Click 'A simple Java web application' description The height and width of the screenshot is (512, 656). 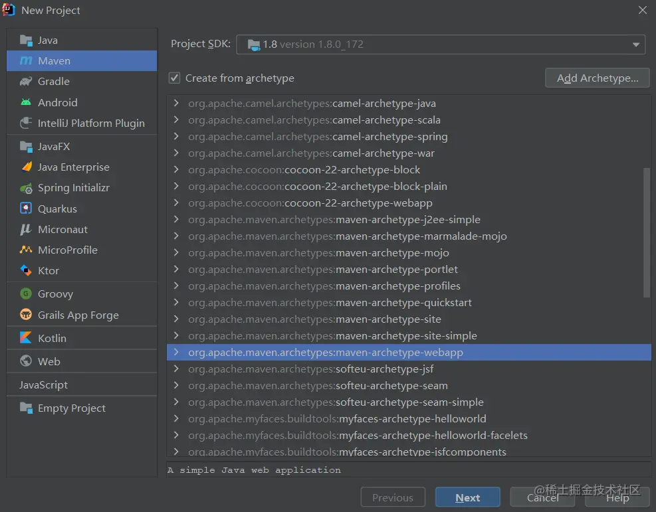click(x=254, y=470)
